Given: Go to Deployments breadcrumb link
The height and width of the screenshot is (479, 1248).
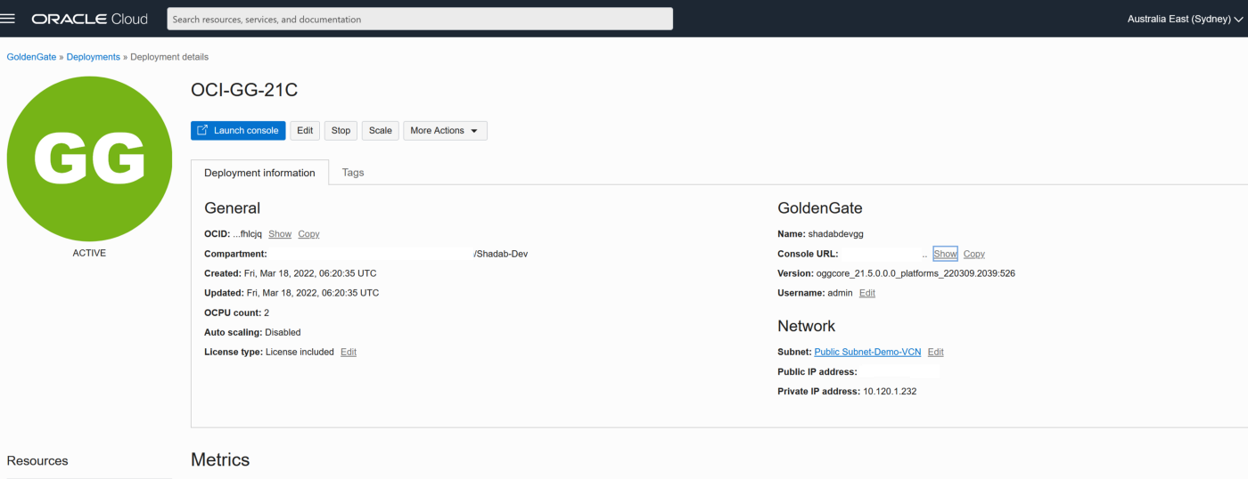Looking at the screenshot, I should (x=93, y=57).
